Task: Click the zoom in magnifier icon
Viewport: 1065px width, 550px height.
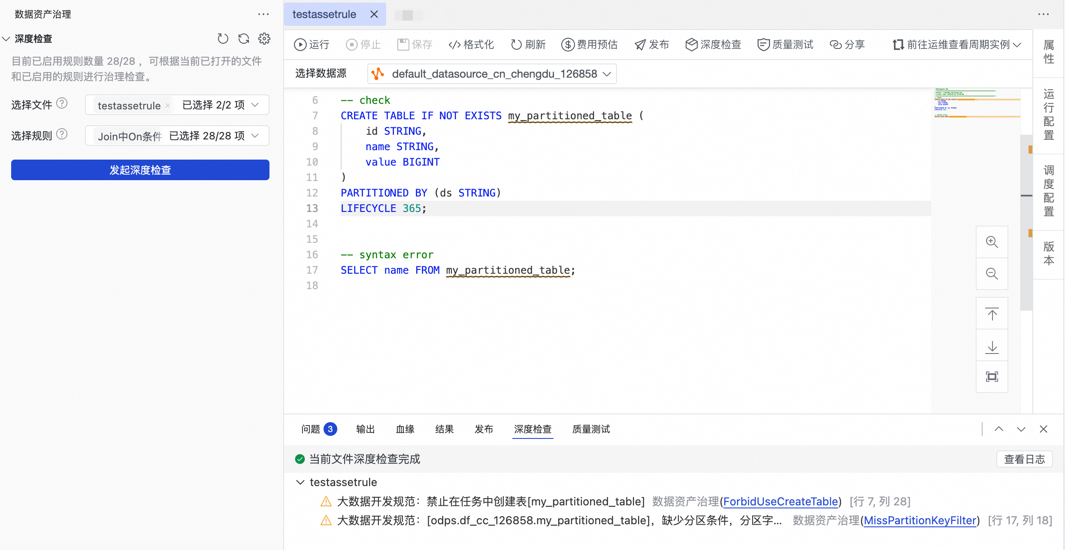Action: pos(992,242)
